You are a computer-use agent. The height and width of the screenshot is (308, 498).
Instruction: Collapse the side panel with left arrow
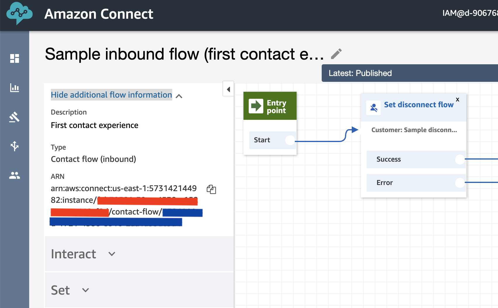tap(228, 89)
